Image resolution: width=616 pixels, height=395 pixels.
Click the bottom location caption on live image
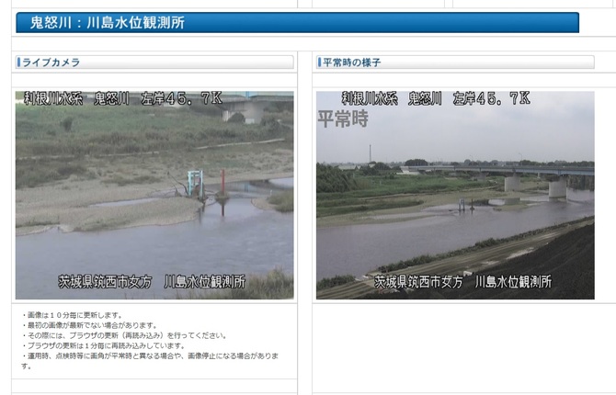162,283
